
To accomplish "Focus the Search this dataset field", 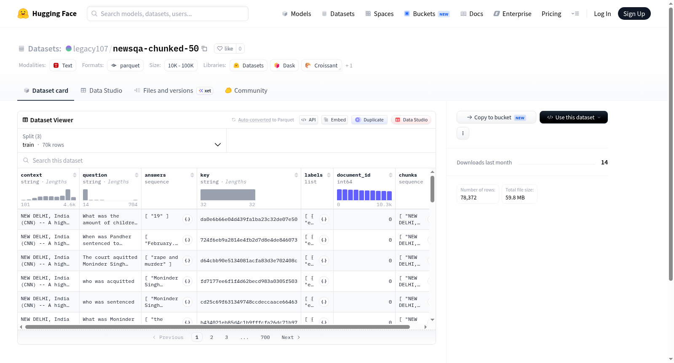I will click(x=227, y=161).
